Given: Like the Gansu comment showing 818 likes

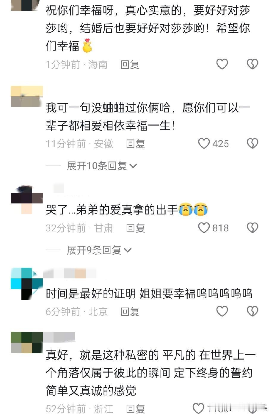Looking at the screenshot, I should coord(204,228).
